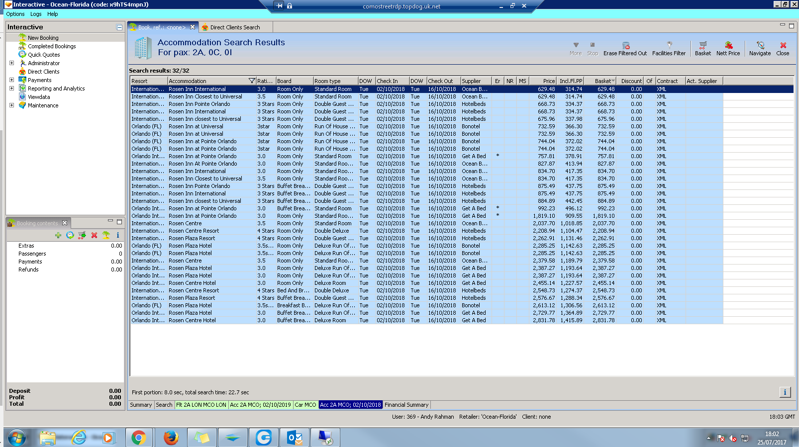Click the green plus icon in Booking contents

[x=58, y=235]
